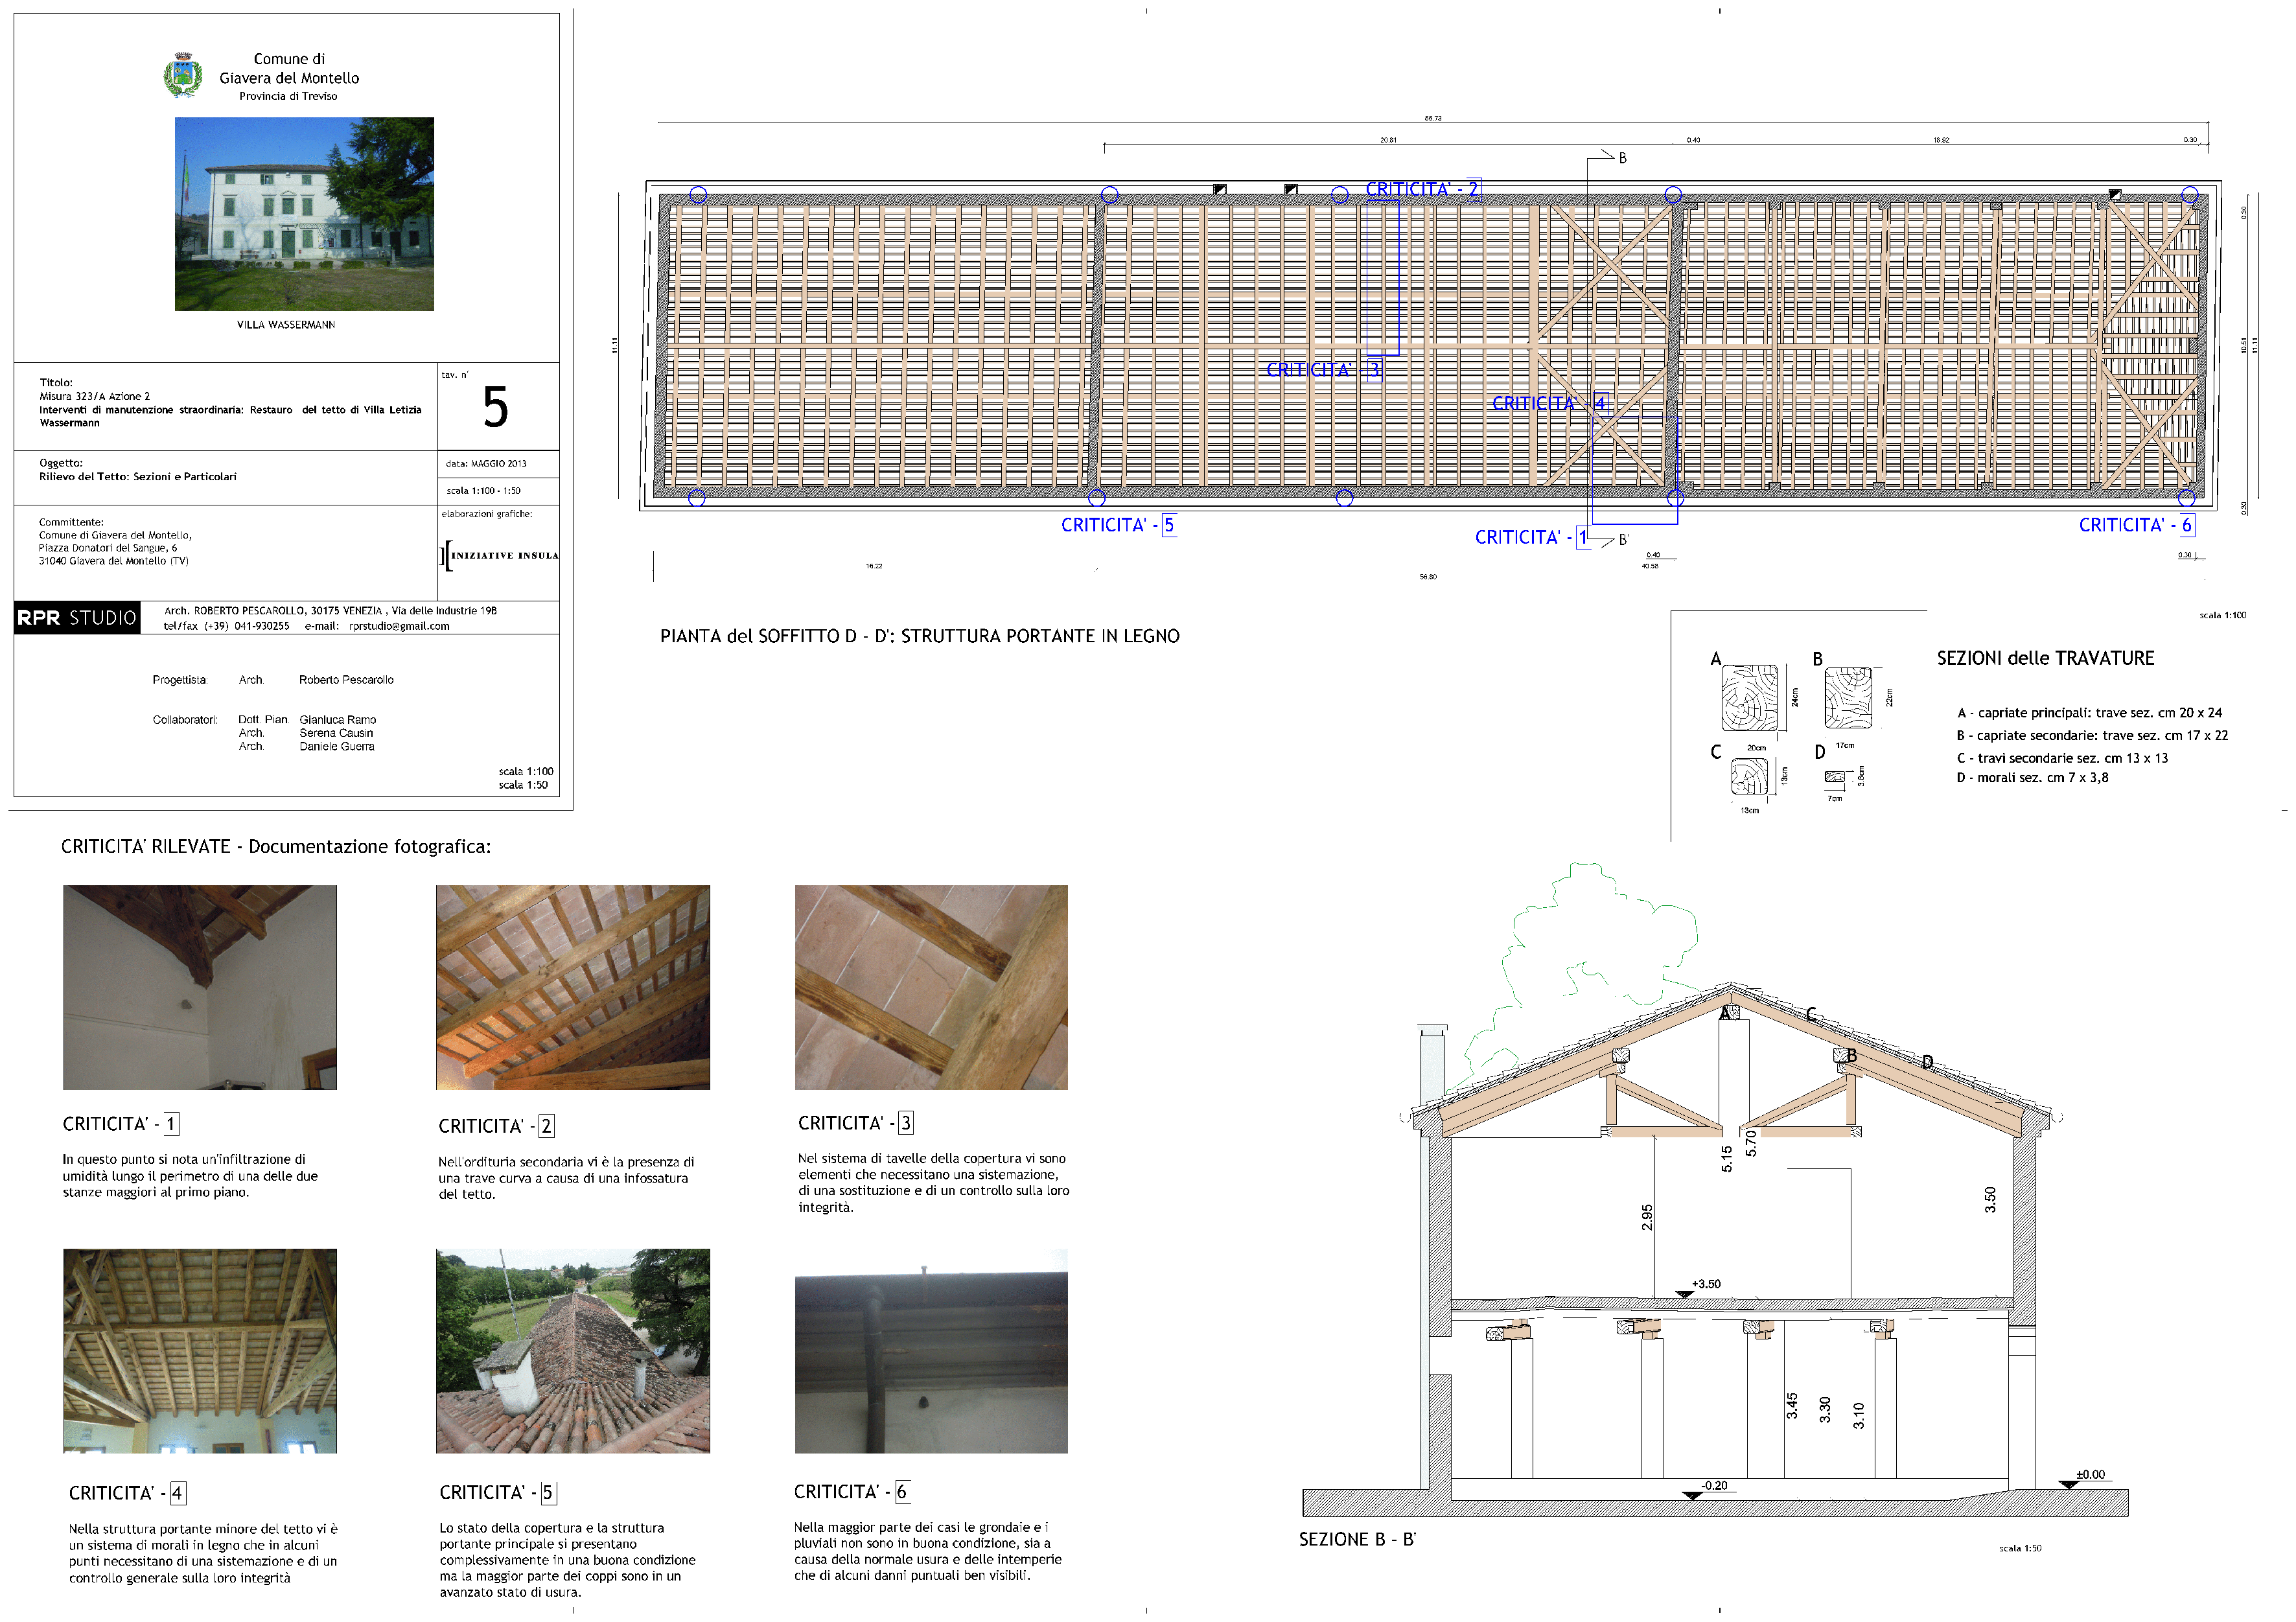Select the Villa Wassermann building photograph
Screen dimensions: 2296x1622
(304, 214)
